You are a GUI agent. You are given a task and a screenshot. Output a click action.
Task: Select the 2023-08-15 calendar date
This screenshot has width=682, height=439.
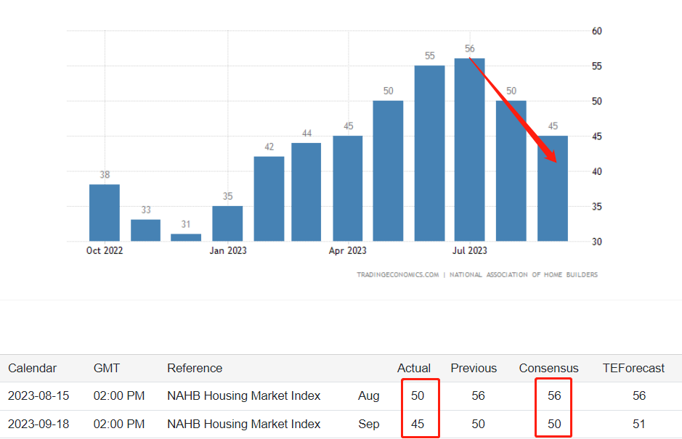38,395
